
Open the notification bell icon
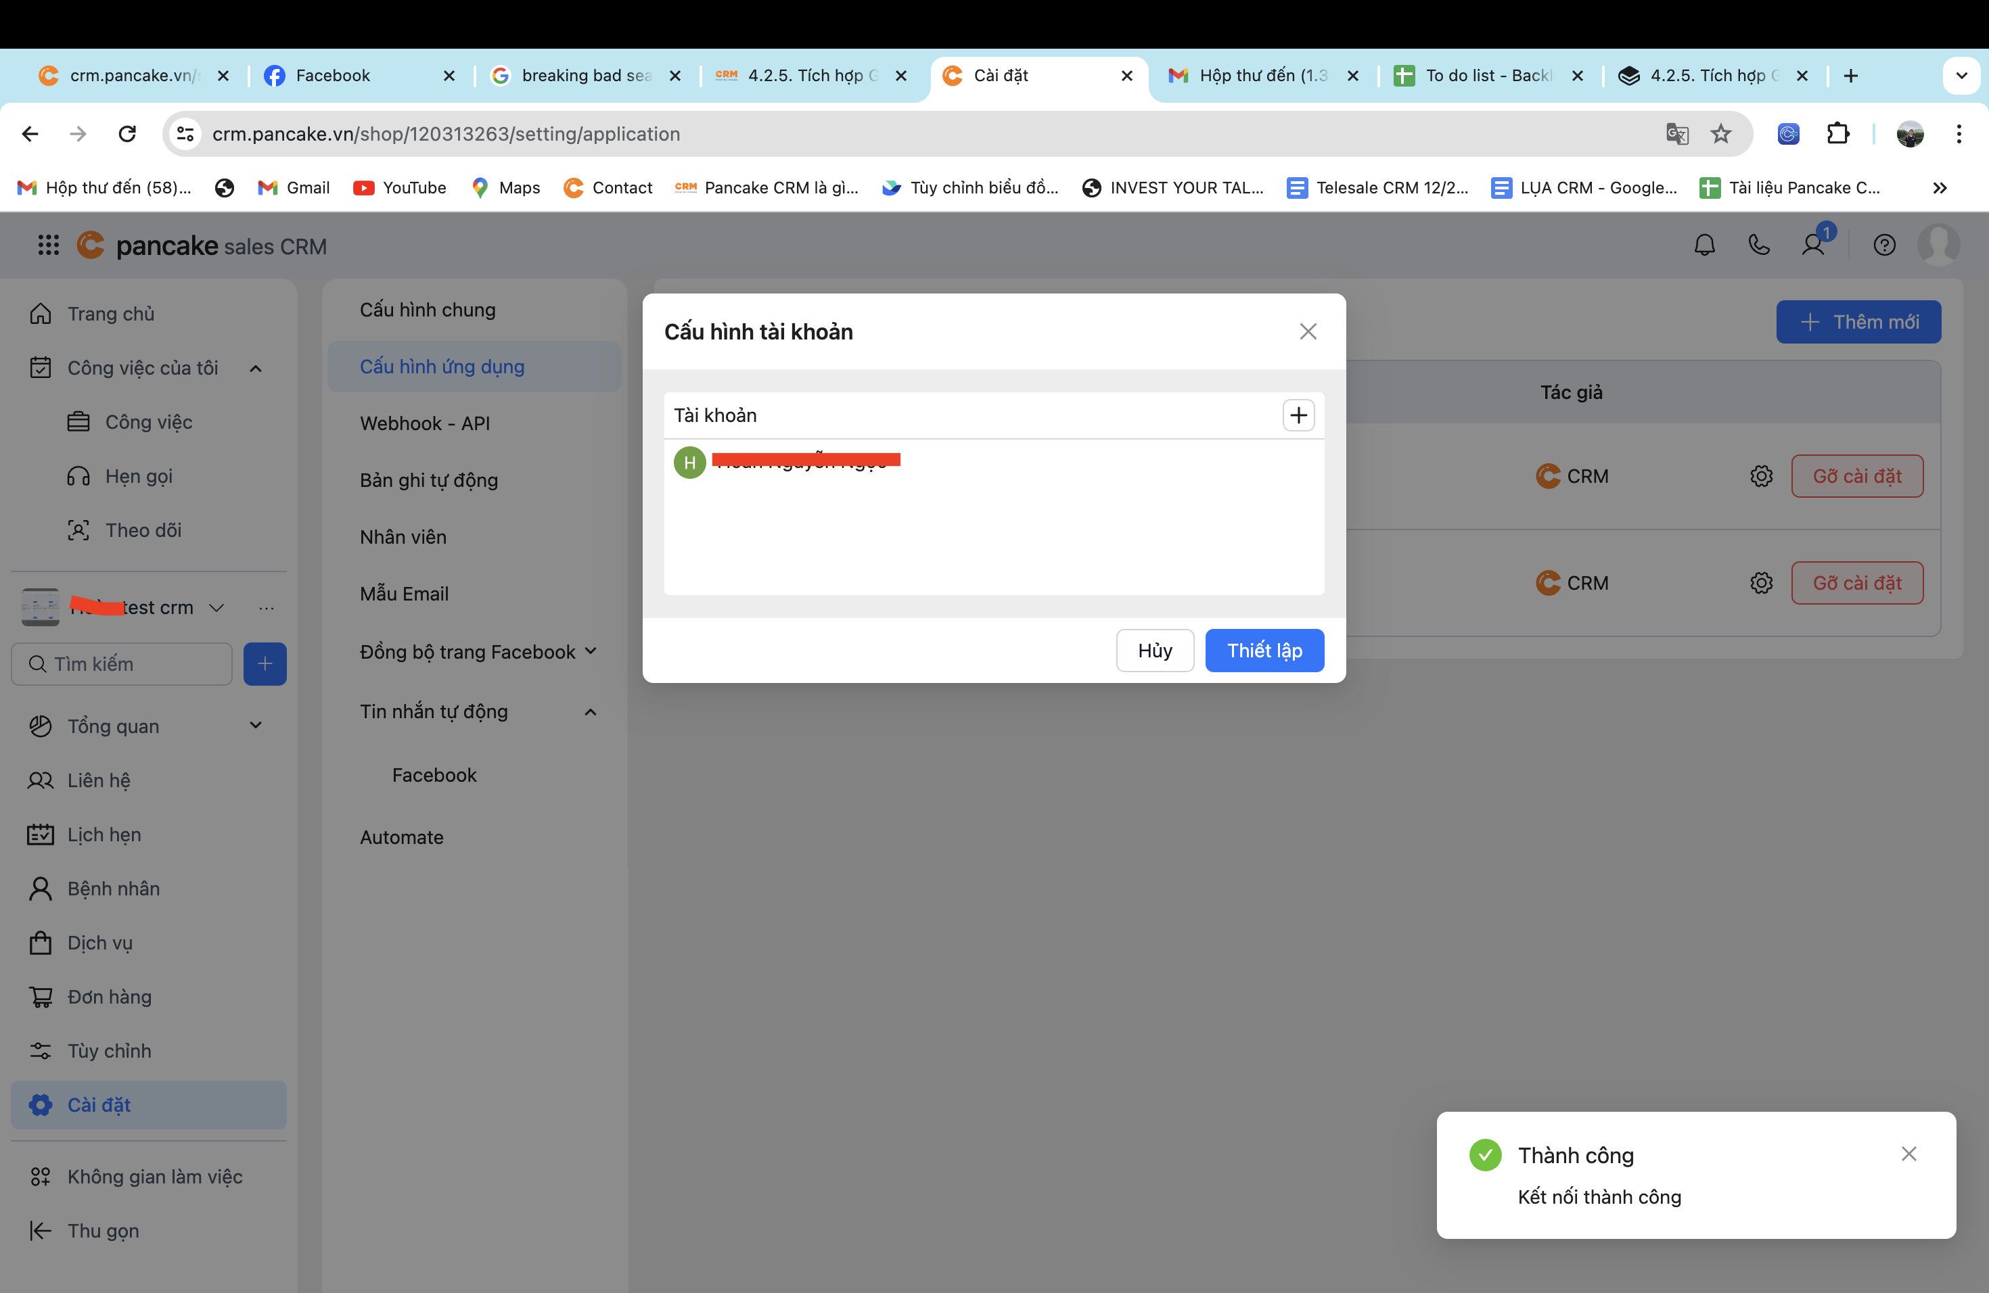point(1704,245)
